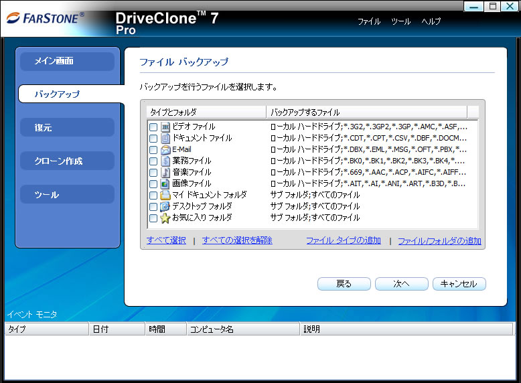
Task: Select the デスクトップ フォルダ row label
Action: click(202, 206)
